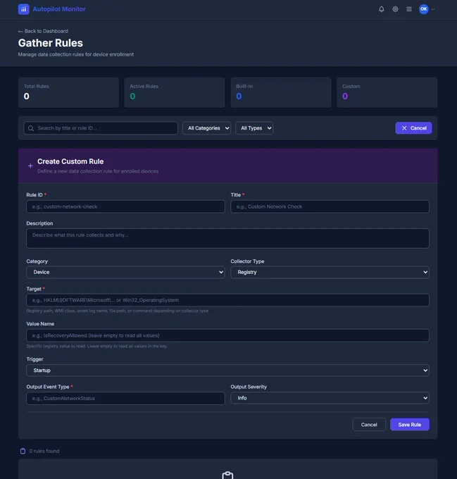Click into the Title field

330,206
